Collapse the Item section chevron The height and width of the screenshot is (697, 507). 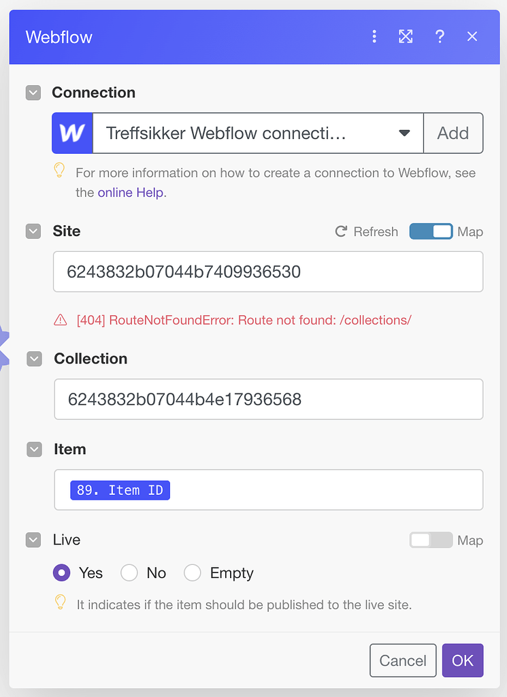coord(33,449)
